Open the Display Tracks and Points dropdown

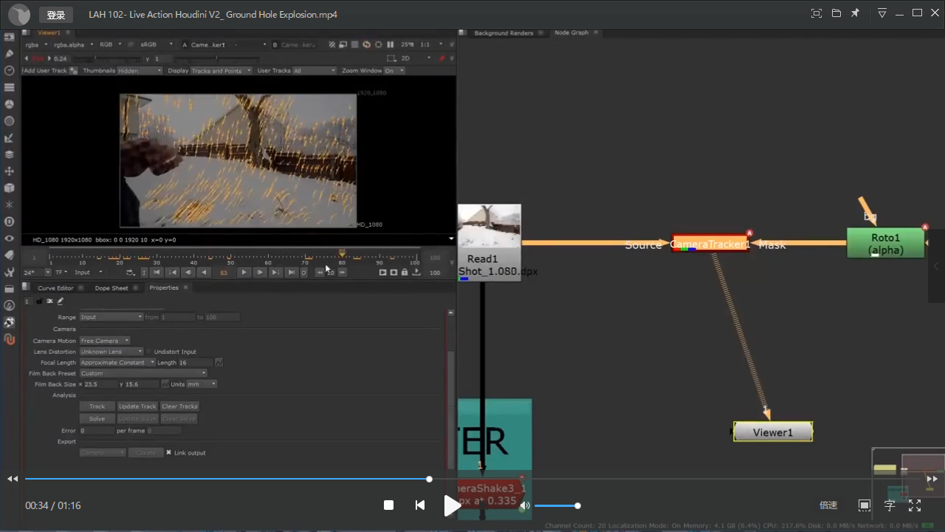pos(221,71)
